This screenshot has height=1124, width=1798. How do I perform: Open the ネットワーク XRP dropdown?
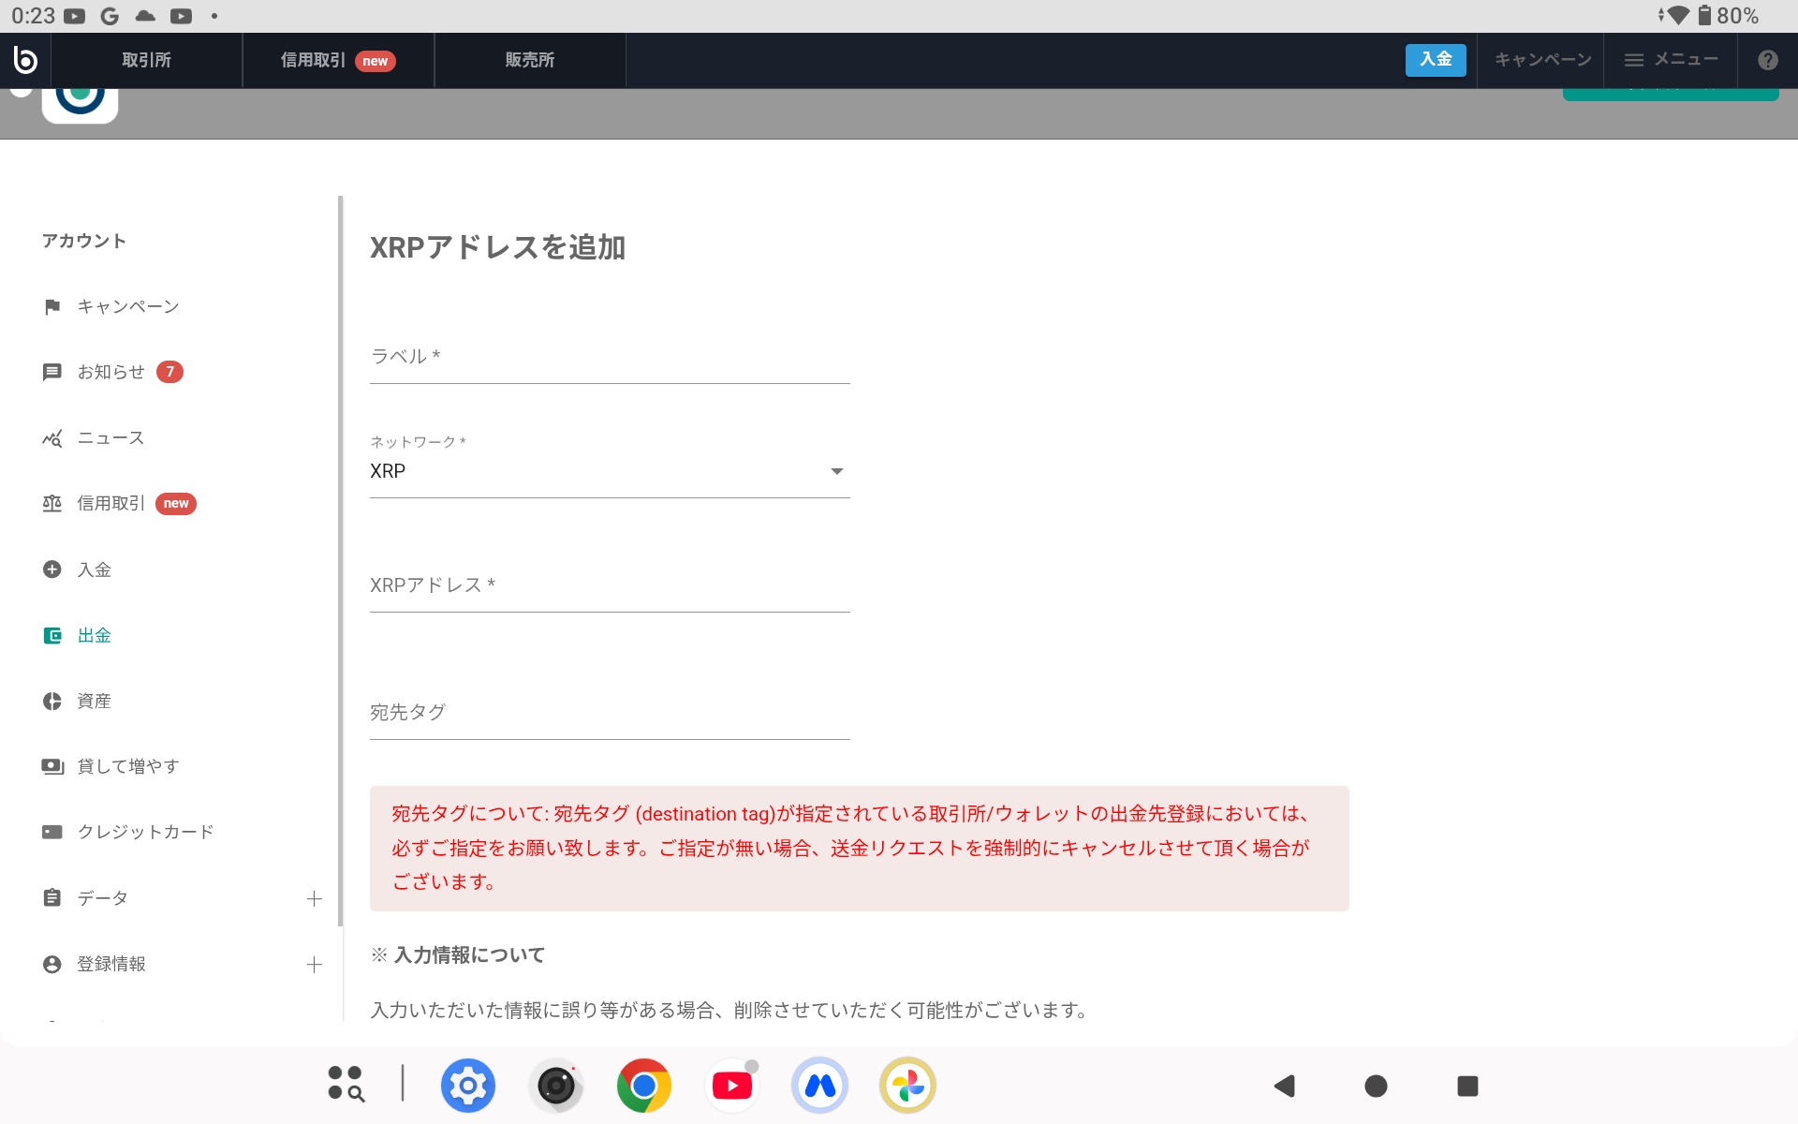click(x=610, y=471)
